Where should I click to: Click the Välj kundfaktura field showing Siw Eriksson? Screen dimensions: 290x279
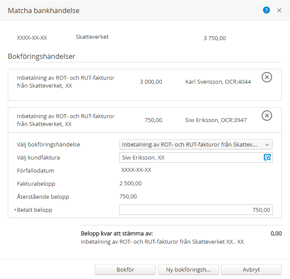196,157
